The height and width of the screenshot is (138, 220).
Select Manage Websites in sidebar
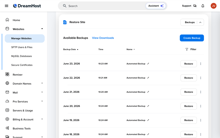pos(25,38)
